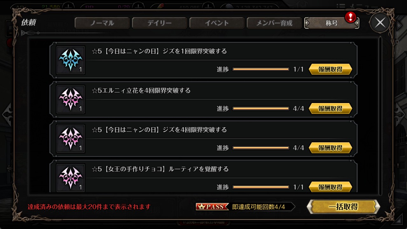Click the 即達成可能回数4/4 label
This screenshot has height=229, width=407.
[259, 207]
